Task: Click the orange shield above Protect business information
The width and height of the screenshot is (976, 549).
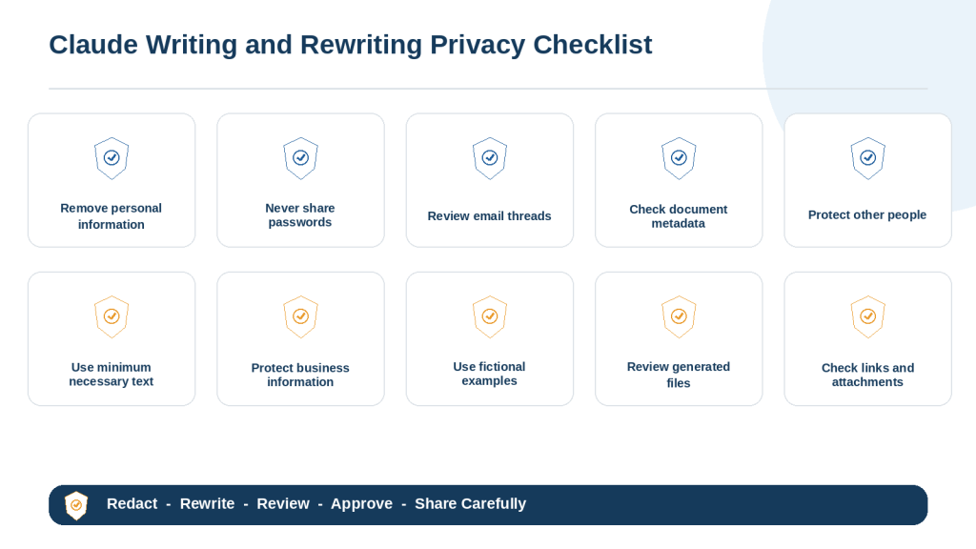Action: (300, 316)
